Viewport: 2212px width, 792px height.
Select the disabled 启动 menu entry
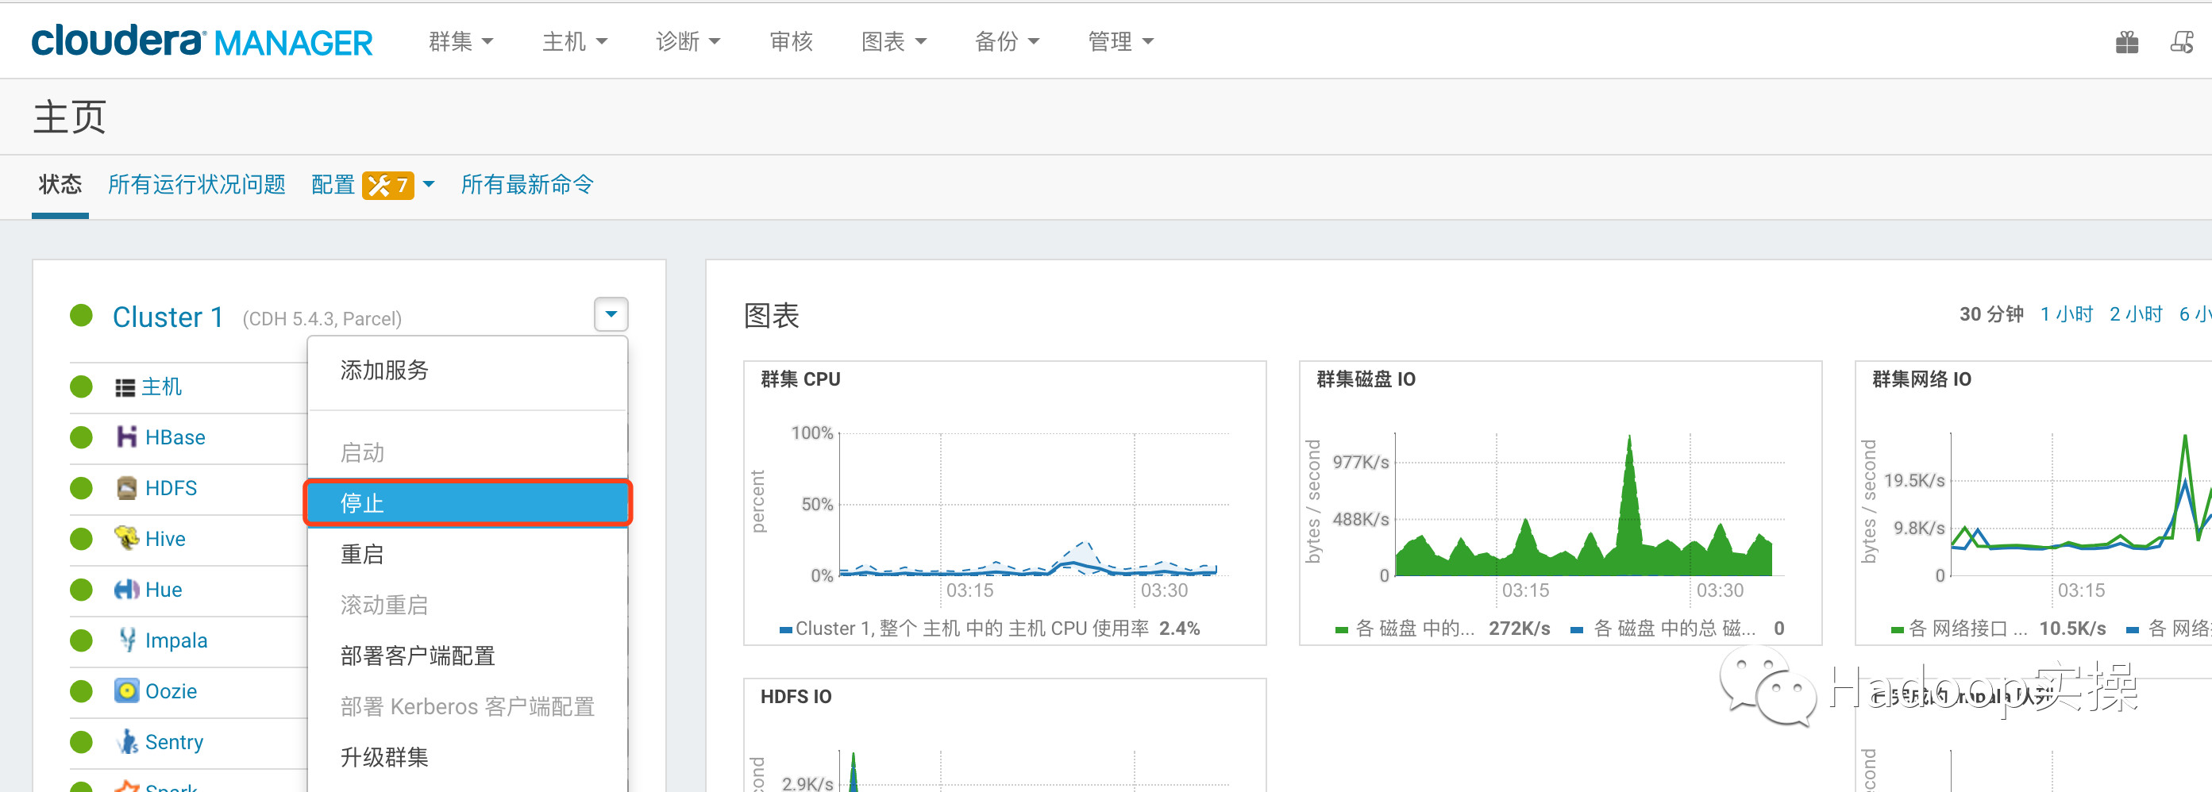point(468,452)
